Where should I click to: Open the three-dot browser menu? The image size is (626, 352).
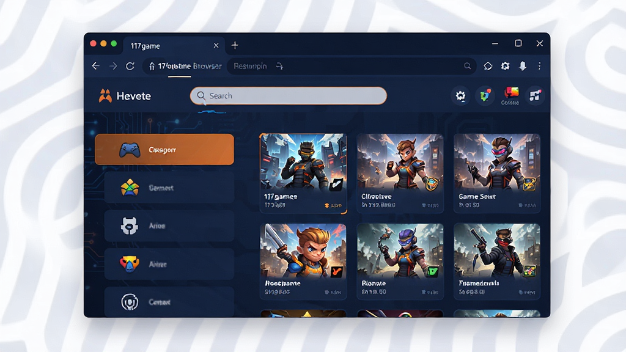tap(539, 66)
